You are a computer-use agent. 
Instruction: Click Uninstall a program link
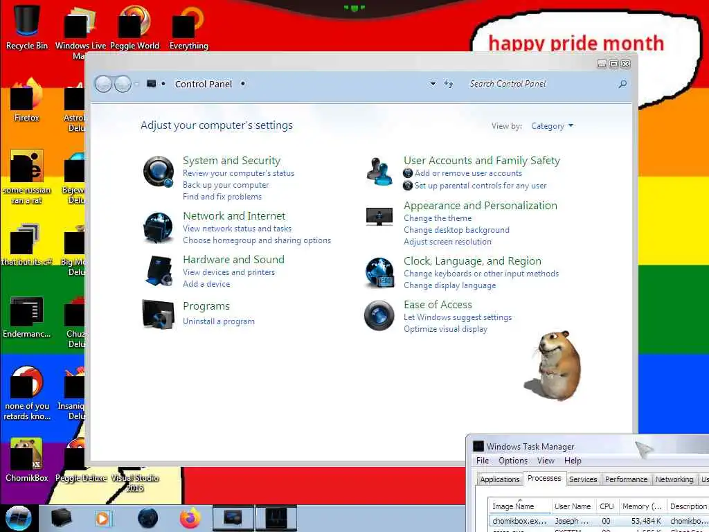[218, 321]
